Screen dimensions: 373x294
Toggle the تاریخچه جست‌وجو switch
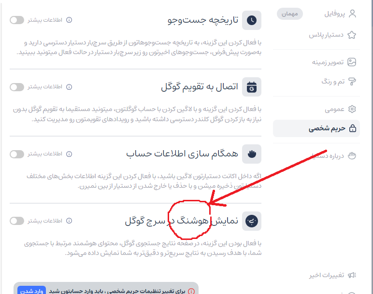click(17, 20)
